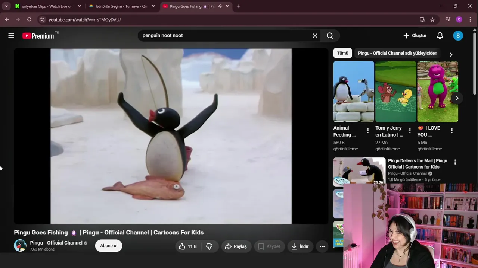The height and width of the screenshot is (268, 478).
Task: Like the video with thumbs up
Action: click(188, 246)
